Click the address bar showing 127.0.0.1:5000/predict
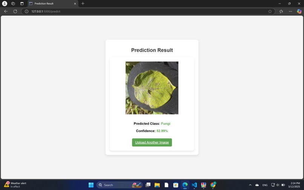The height and width of the screenshot is (190, 304). [148, 11]
